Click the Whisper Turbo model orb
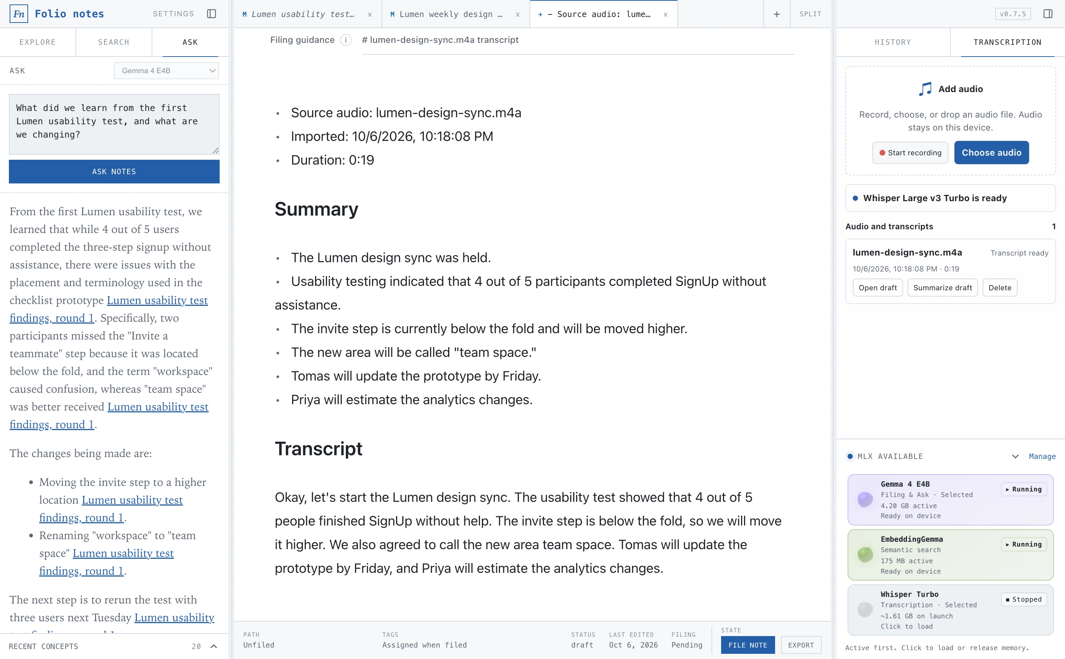 pos(865,610)
